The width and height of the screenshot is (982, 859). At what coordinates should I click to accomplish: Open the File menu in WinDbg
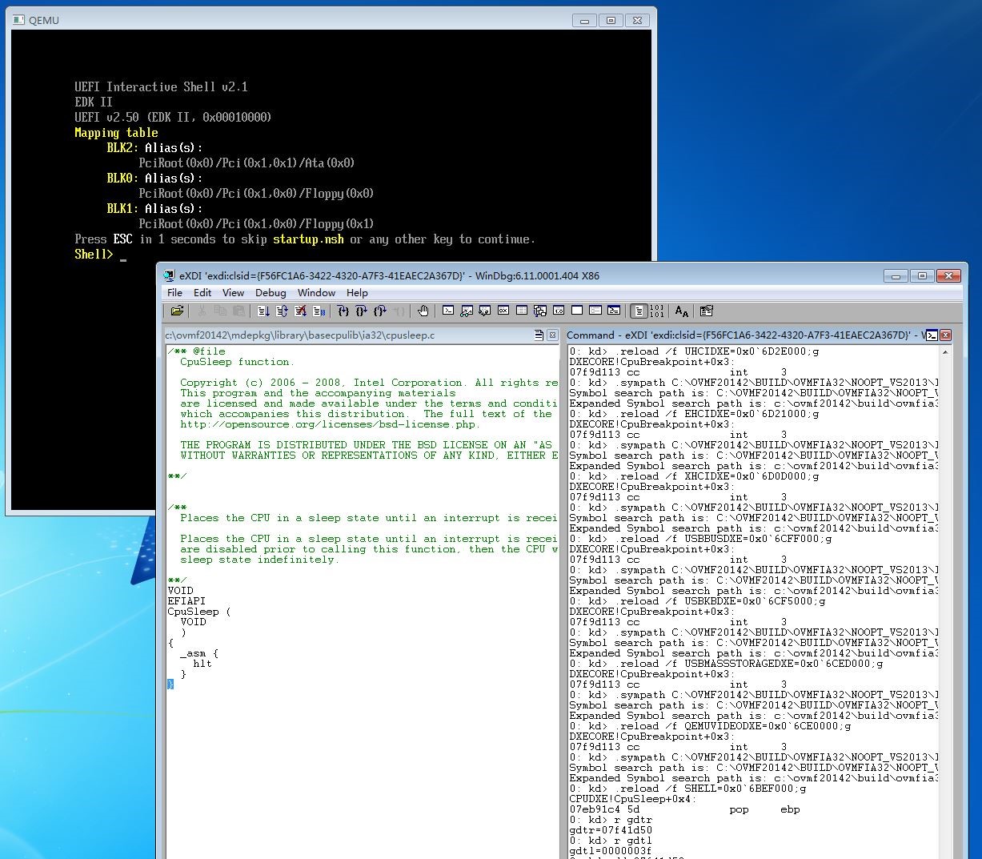(x=174, y=292)
